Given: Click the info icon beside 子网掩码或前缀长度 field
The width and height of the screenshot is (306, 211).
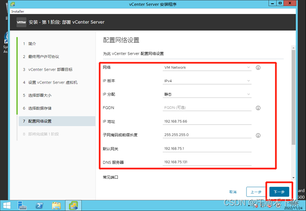Looking at the screenshot, I should pos(258,135).
